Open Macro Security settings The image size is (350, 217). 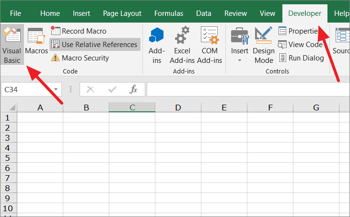[80, 58]
